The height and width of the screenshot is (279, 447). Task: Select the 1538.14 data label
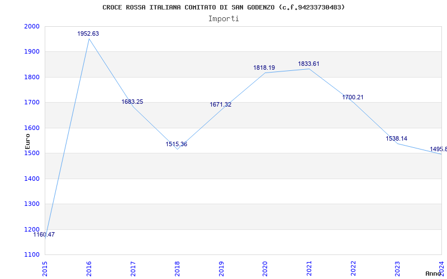(x=397, y=138)
